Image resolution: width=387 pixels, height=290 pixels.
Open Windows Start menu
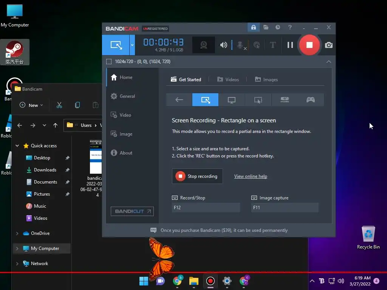144,281
